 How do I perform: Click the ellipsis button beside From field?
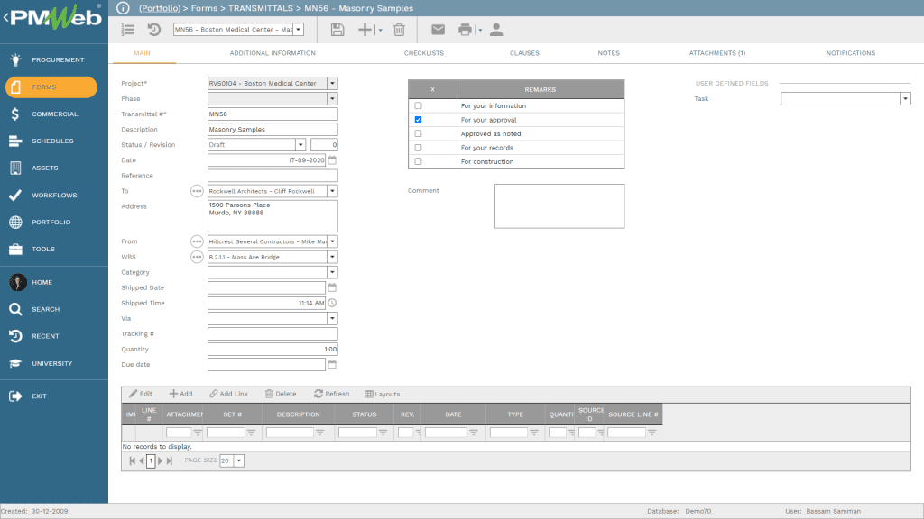click(197, 241)
